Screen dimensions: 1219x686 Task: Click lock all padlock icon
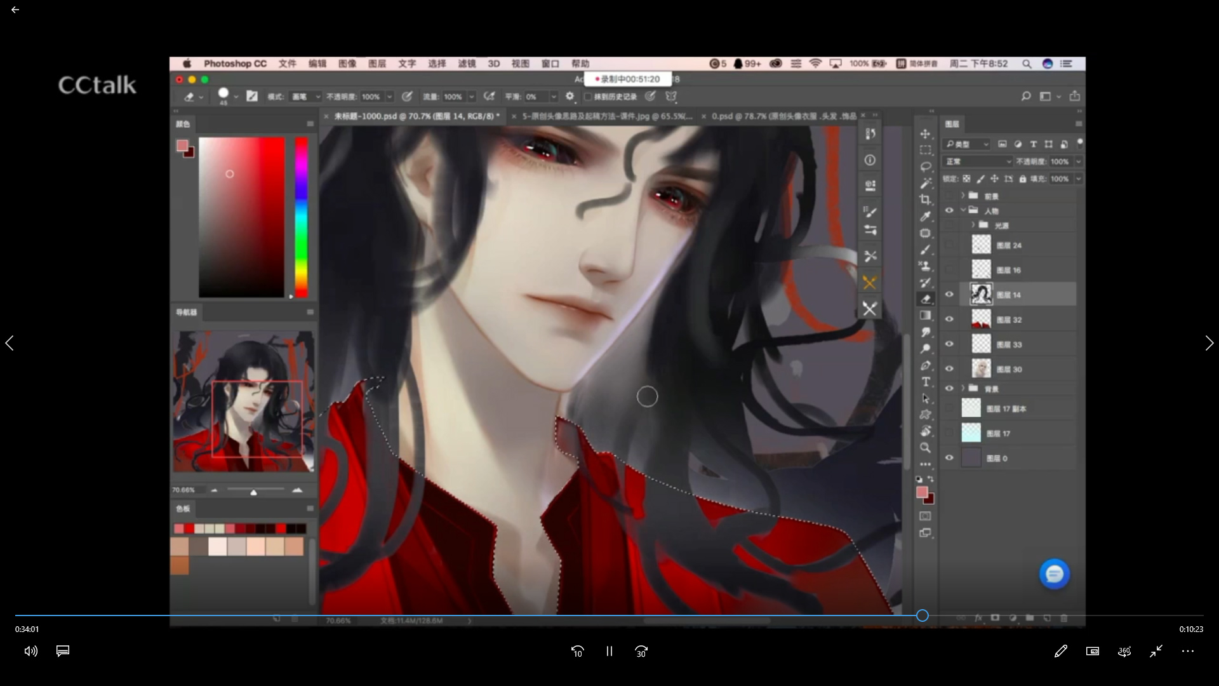tap(1022, 179)
